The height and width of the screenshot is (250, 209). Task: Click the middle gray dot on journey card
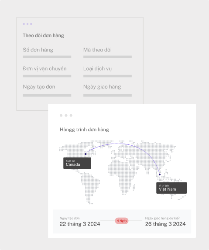coord(66,116)
